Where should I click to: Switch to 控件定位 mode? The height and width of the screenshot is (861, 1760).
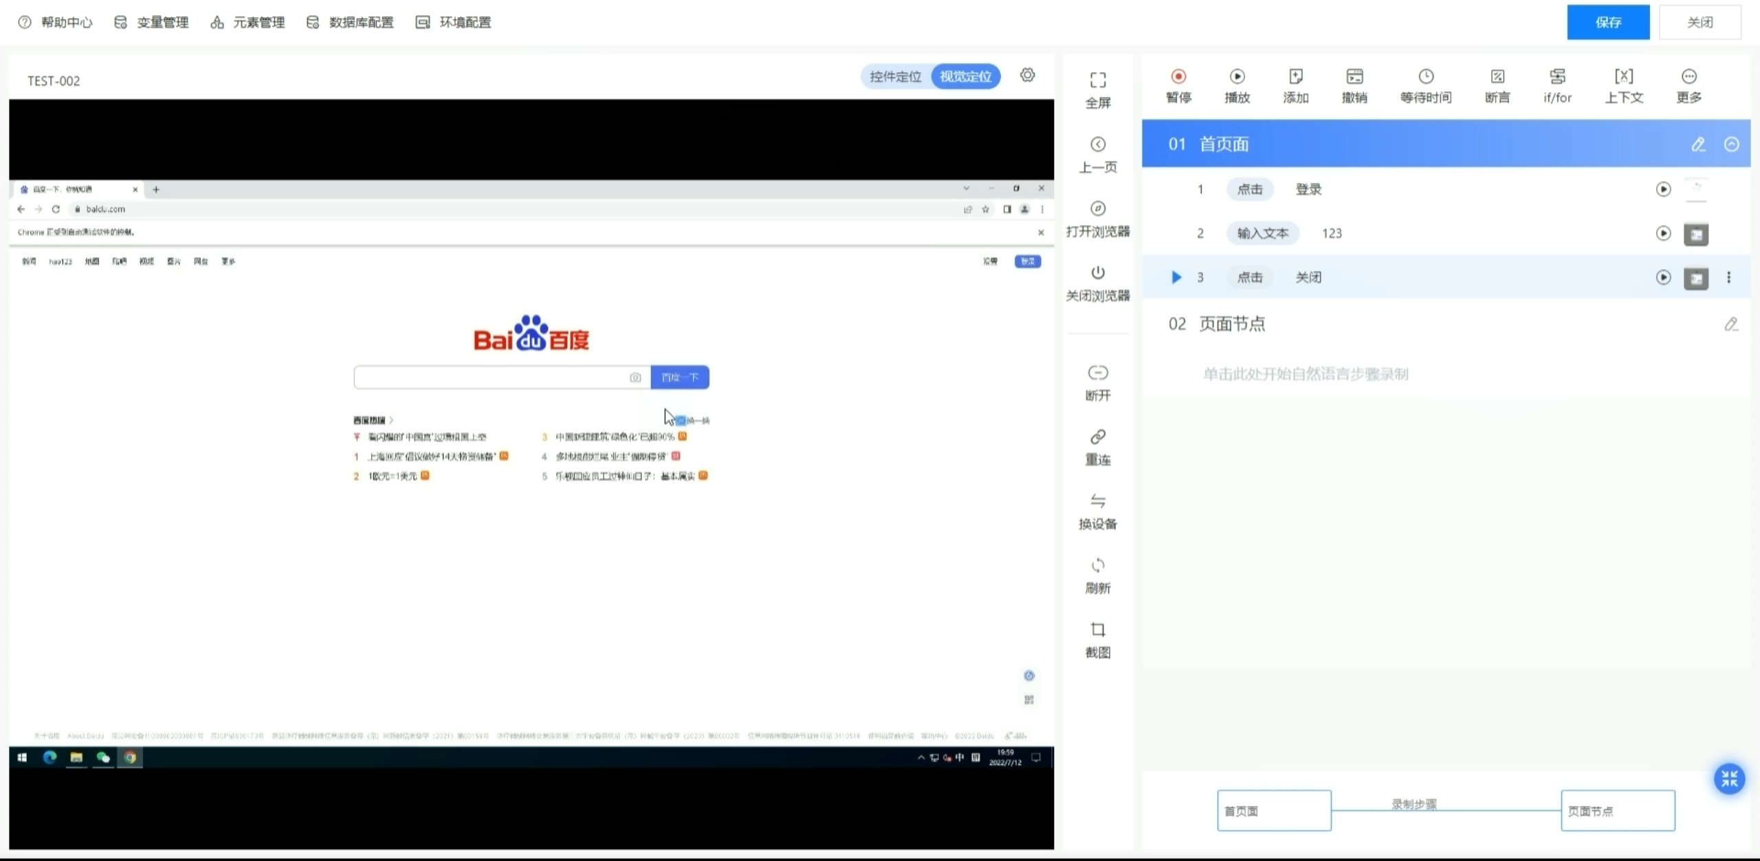click(x=895, y=76)
